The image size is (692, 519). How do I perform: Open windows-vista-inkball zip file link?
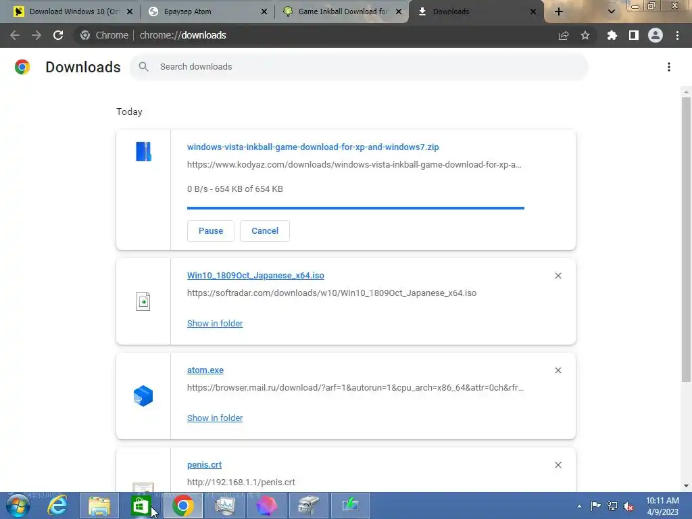point(313,147)
